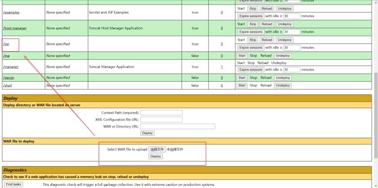Start the /ma application
Image resolution: width=378 pixels, height=188 pixels.
tap(242, 56)
